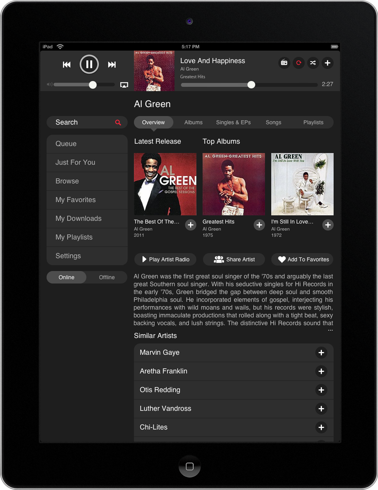Open Chi-Lites artist row
Screen dimensions: 378x490
tap(234, 427)
